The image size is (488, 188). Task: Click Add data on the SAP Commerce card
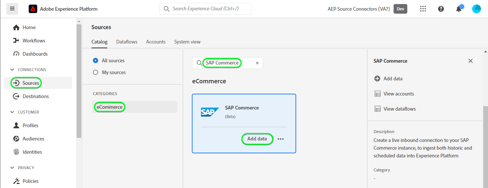tap(257, 139)
